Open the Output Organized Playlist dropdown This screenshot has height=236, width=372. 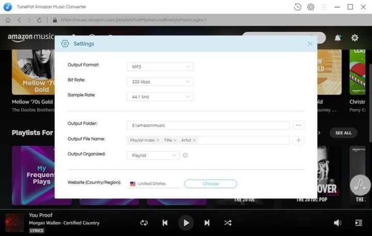click(x=153, y=156)
